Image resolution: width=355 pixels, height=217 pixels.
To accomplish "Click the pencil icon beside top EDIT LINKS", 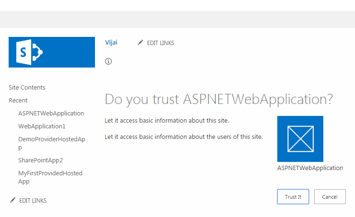I will coord(140,43).
